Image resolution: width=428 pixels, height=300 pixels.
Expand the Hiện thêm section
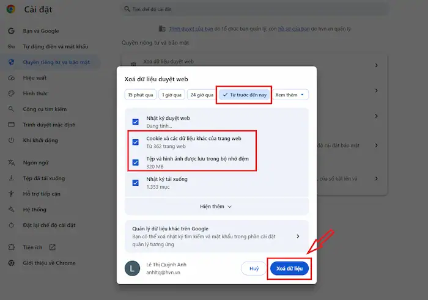pyautogui.click(x=216, y=207)
